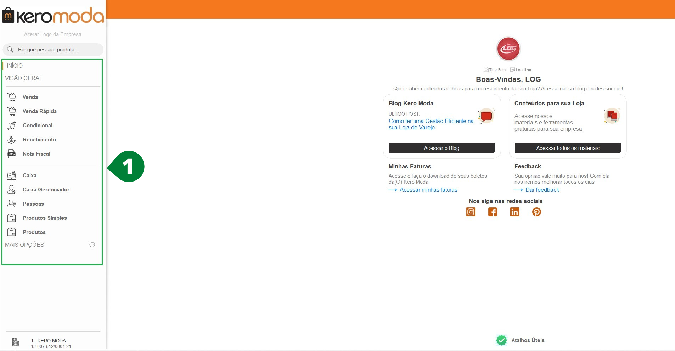This screenshot has height=351, width=675.
Task: Click the Recebimento hand-with-money icon
Action: tap(12, 139)
